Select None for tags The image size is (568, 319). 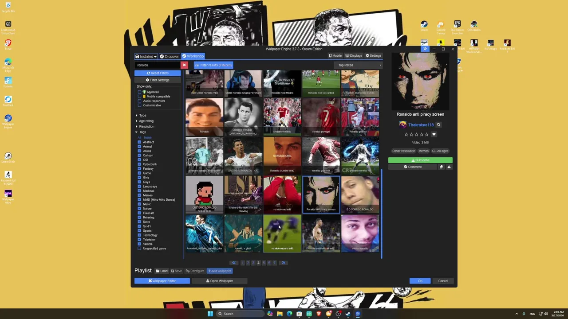pyautogui.click(x=147, y=138)
